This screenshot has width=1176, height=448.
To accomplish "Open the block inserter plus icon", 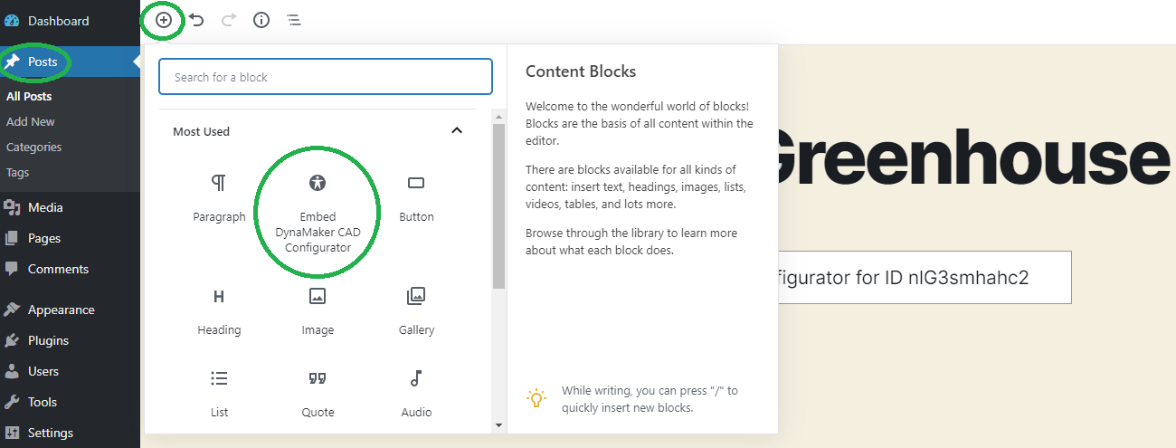I will click(x=164, y=20).
